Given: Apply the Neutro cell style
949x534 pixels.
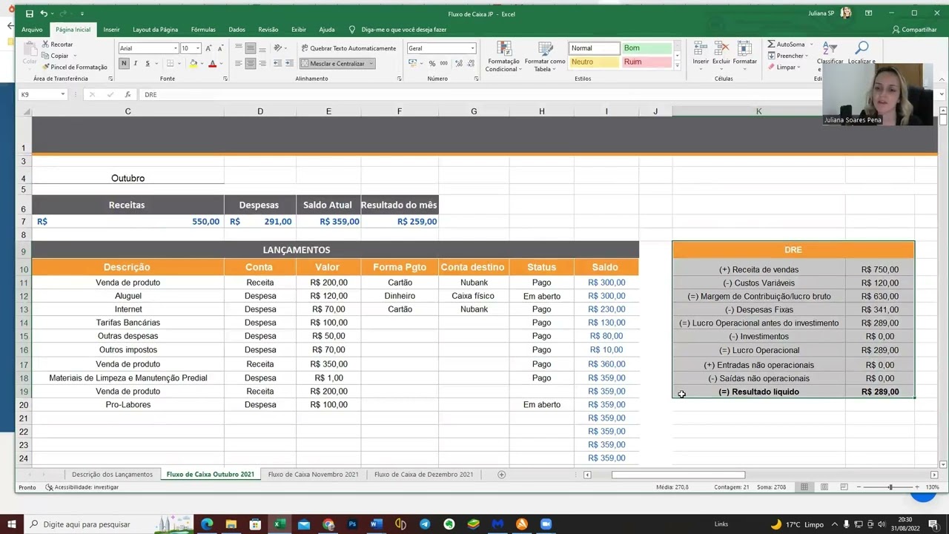Looking at the screenshot, I should (594, 62).
